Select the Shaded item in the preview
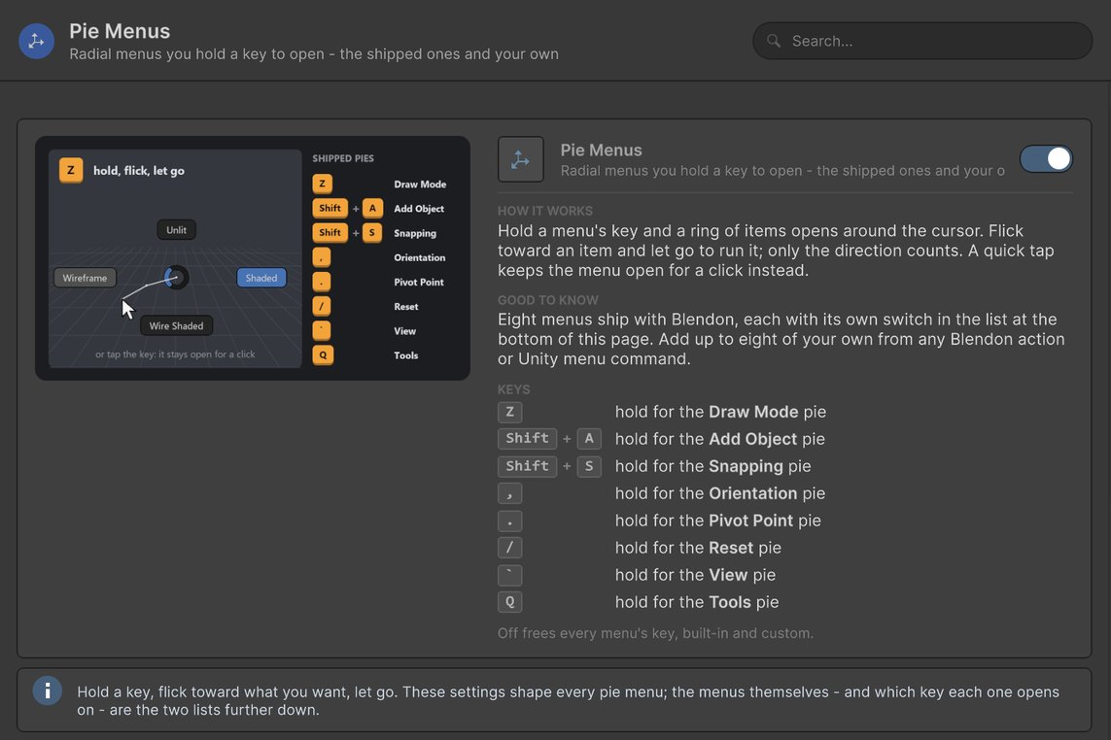Image resolution: width=1111 pixels, height=740 pixels. pyautogui.click(x=261, y=278)
